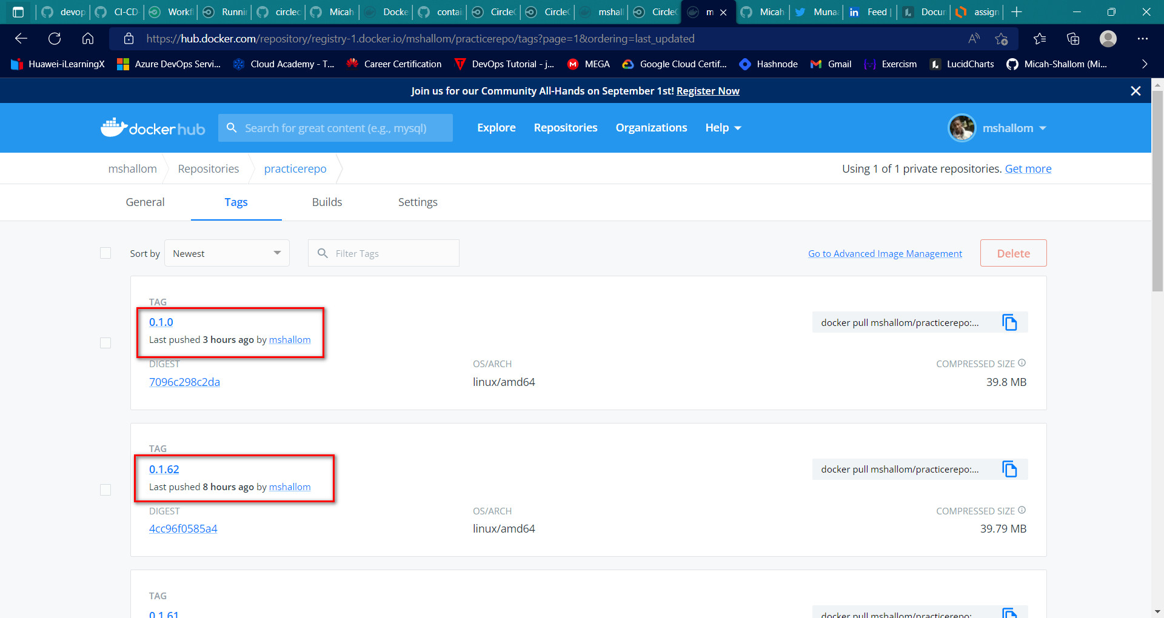The height and width of the screenshot is (618, 1164).
Task: Open browser collections
Action: click(1073, 39)
